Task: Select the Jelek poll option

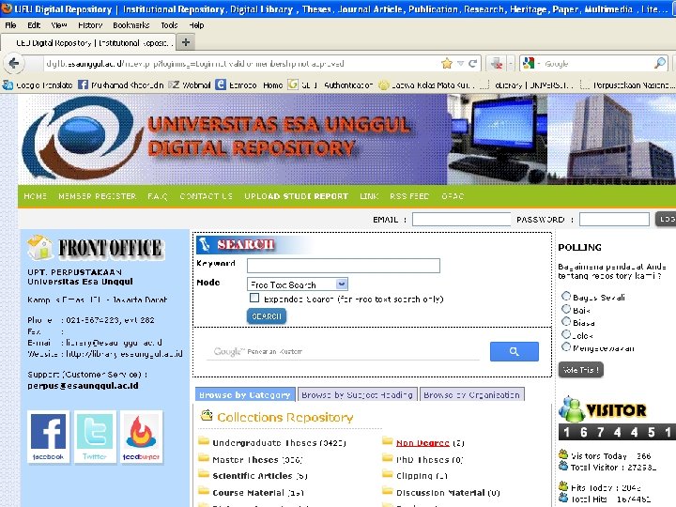Action: tap(566, 334)
